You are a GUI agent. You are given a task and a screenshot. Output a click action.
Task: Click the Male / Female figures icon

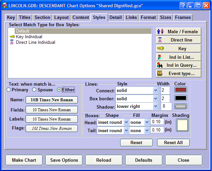(x=160, y=32)
